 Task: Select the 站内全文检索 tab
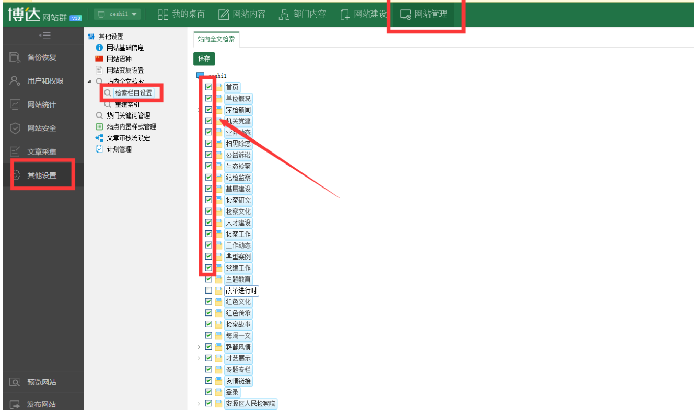(216, 39)
